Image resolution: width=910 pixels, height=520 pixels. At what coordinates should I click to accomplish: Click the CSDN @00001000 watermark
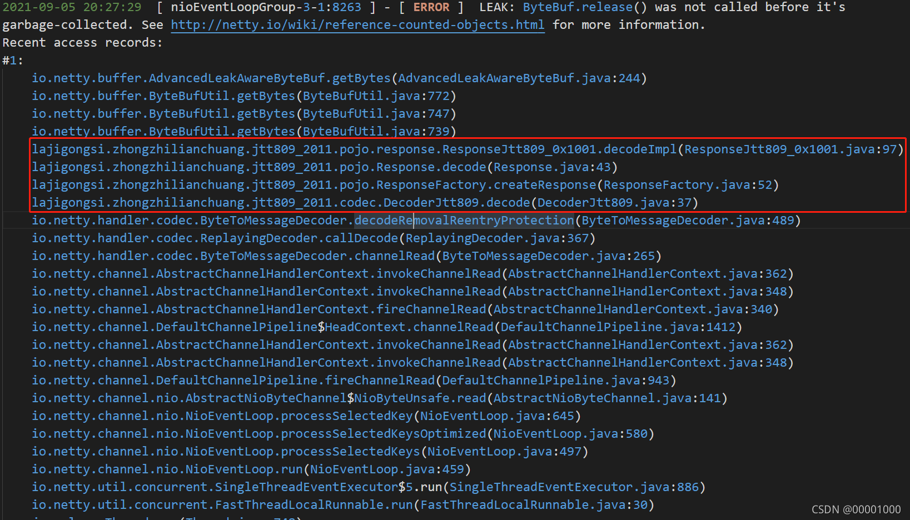856,509
